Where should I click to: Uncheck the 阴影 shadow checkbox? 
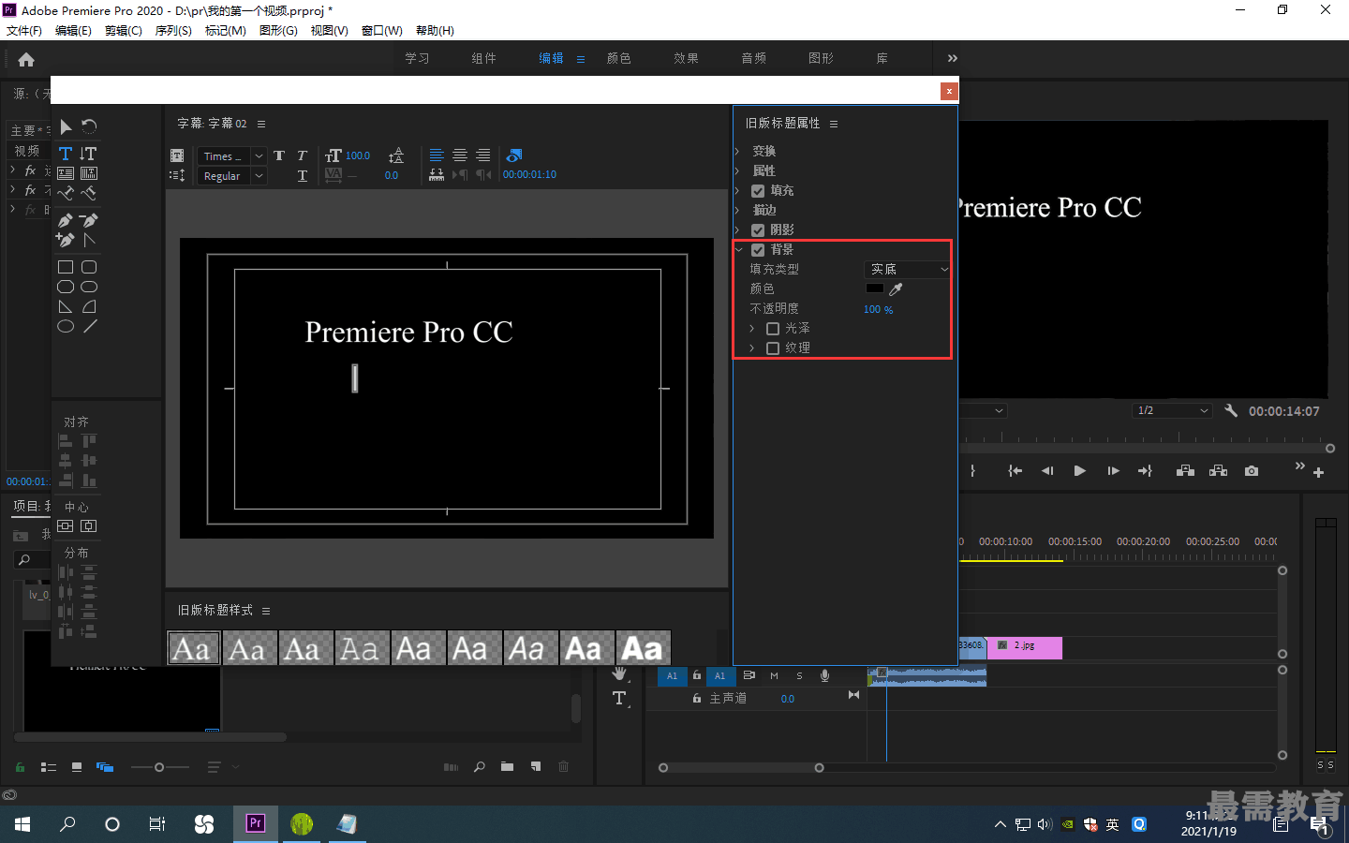[758, 230]
